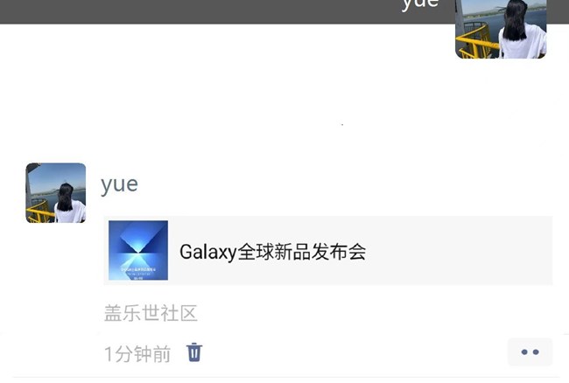Tap the white yue name on cover
The image size is (569, 383).
point(420,4)
